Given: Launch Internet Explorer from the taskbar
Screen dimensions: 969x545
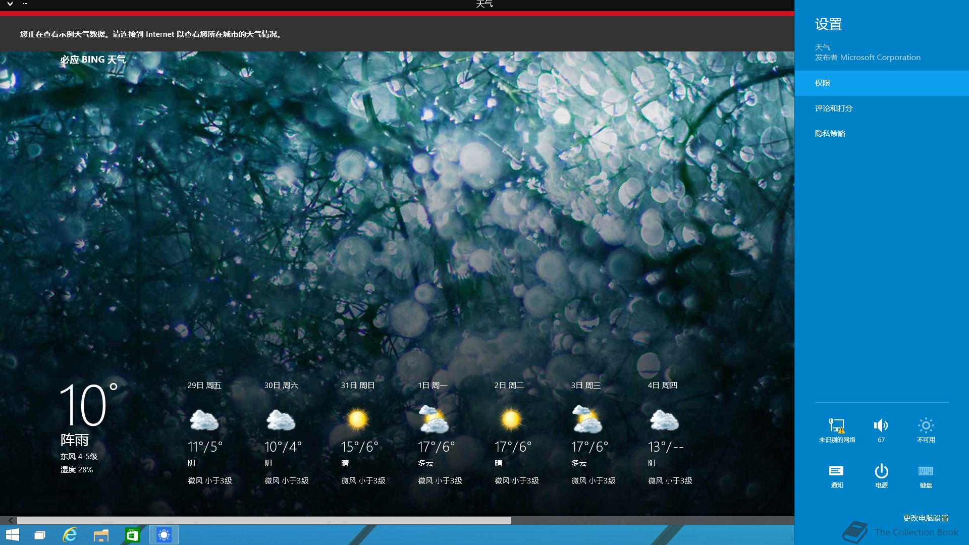Looking at the screenshot, I should [x=70, y=535].
